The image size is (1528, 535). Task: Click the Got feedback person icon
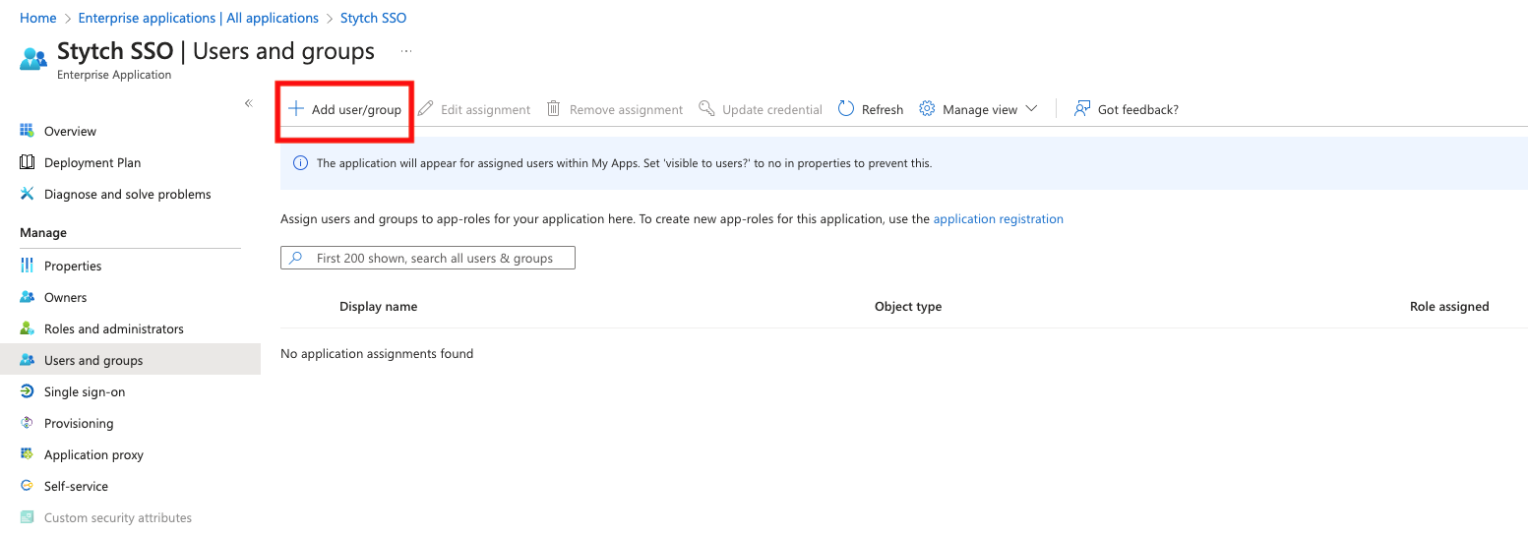point(1082,109)
